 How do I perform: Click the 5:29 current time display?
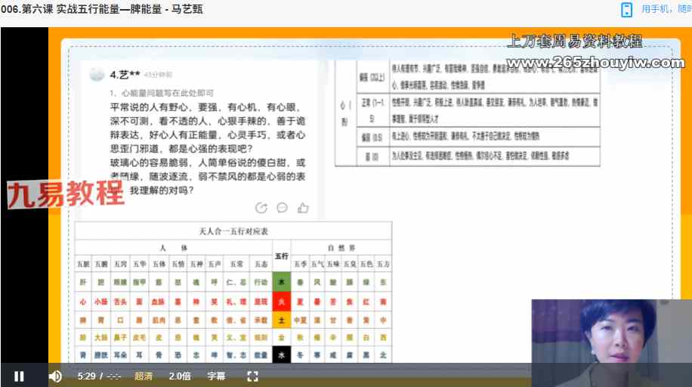[86, 376]
